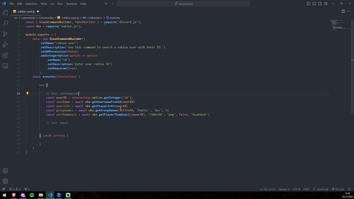354x199 pixels.
Task: Select the roblox-user.js editor tab
Action: (x=26, y=11)
